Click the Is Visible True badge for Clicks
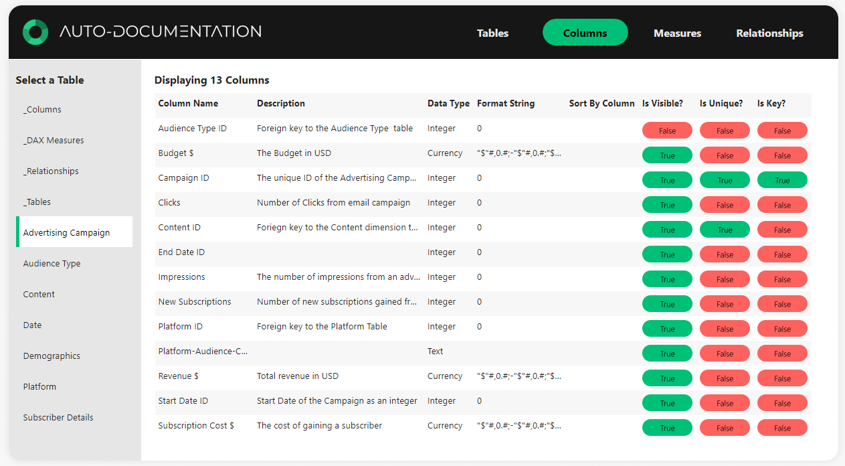 point(667,205)
